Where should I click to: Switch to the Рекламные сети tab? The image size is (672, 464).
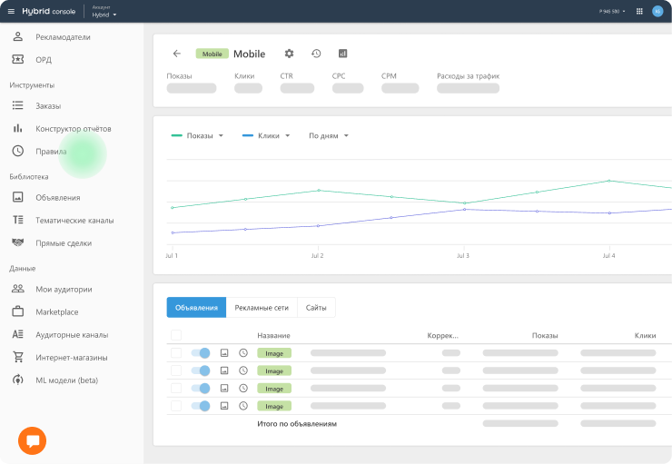pyautogui.click(x=262, y=308)
